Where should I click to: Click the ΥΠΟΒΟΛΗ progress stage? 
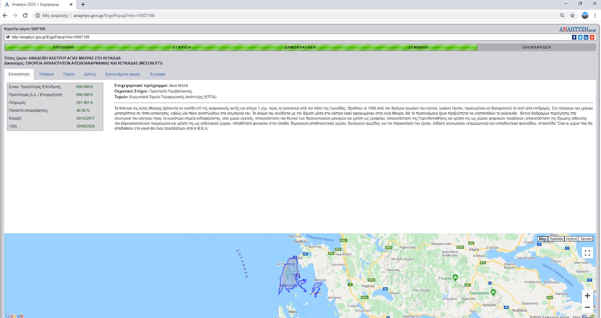click(x=63, y=47)
